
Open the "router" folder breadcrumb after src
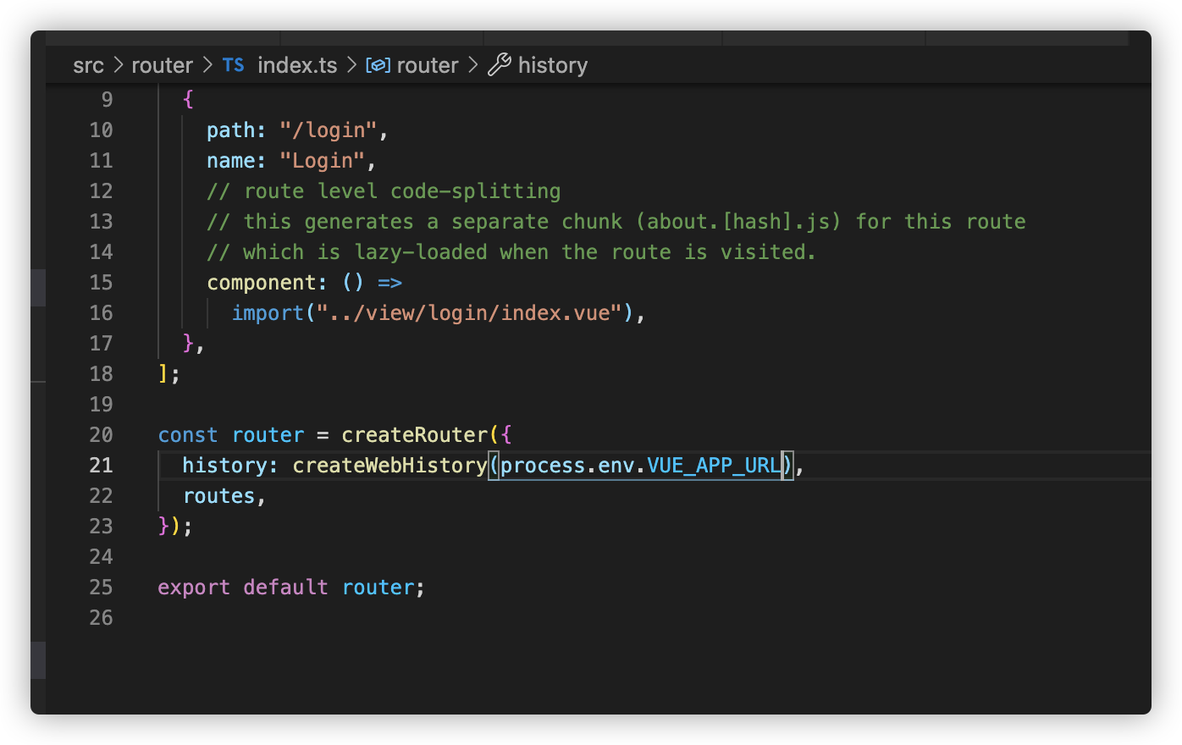162,65
